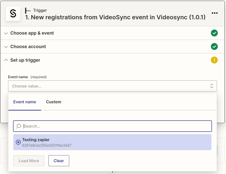
Task: Click the up-down selector icon on Event name field
Action: (212, 86)
